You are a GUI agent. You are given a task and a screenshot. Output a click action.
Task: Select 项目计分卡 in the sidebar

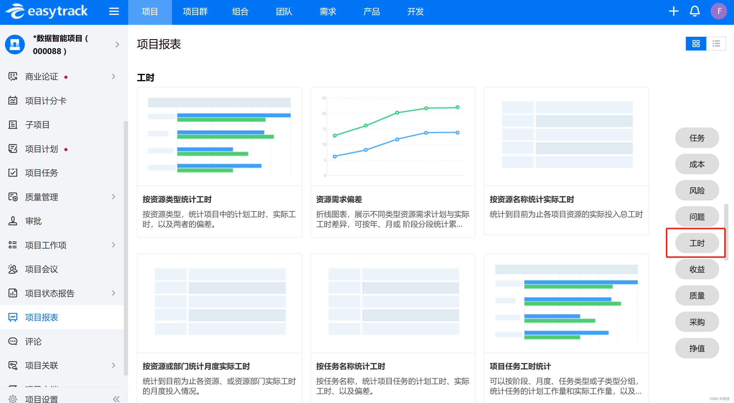[62, 101]
